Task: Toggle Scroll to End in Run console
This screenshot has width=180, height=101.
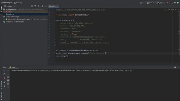Action: pos(8,81)
